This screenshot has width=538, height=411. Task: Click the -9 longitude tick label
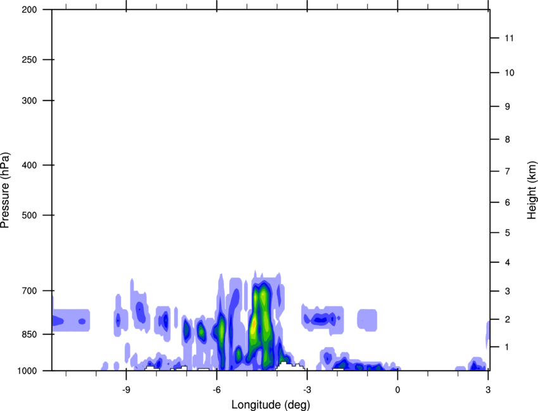(x=126, y=390)
